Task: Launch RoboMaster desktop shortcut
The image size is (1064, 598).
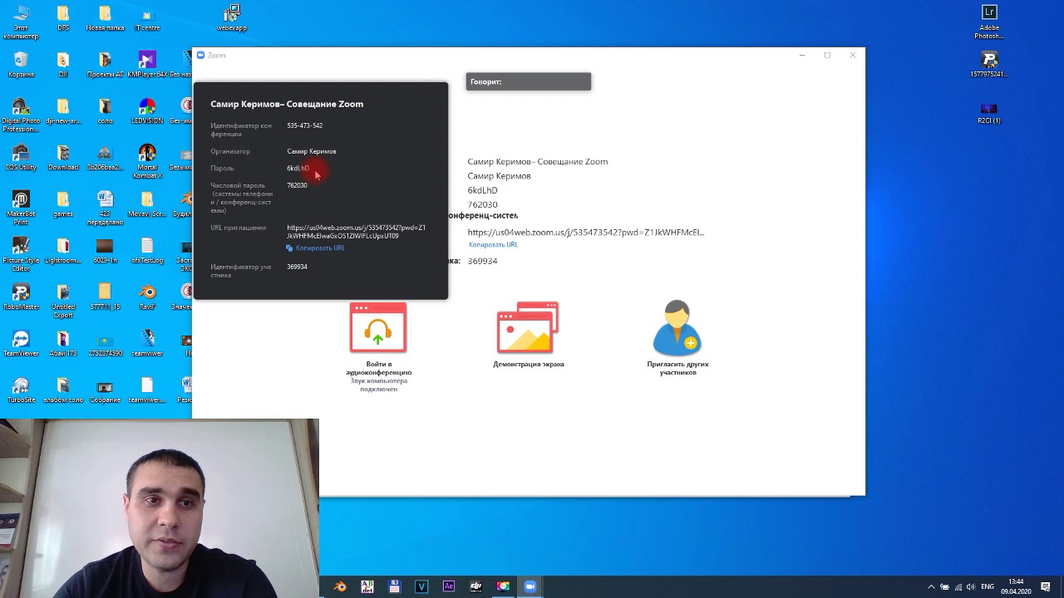Action: (21, 297)
